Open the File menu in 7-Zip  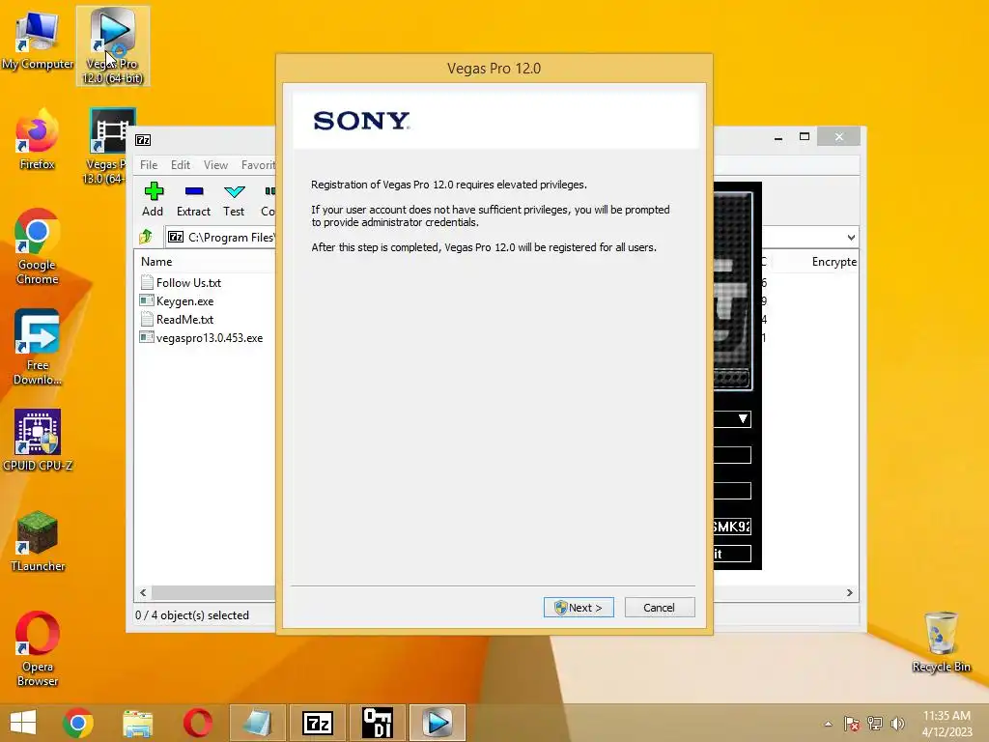[x=149, y=164]
